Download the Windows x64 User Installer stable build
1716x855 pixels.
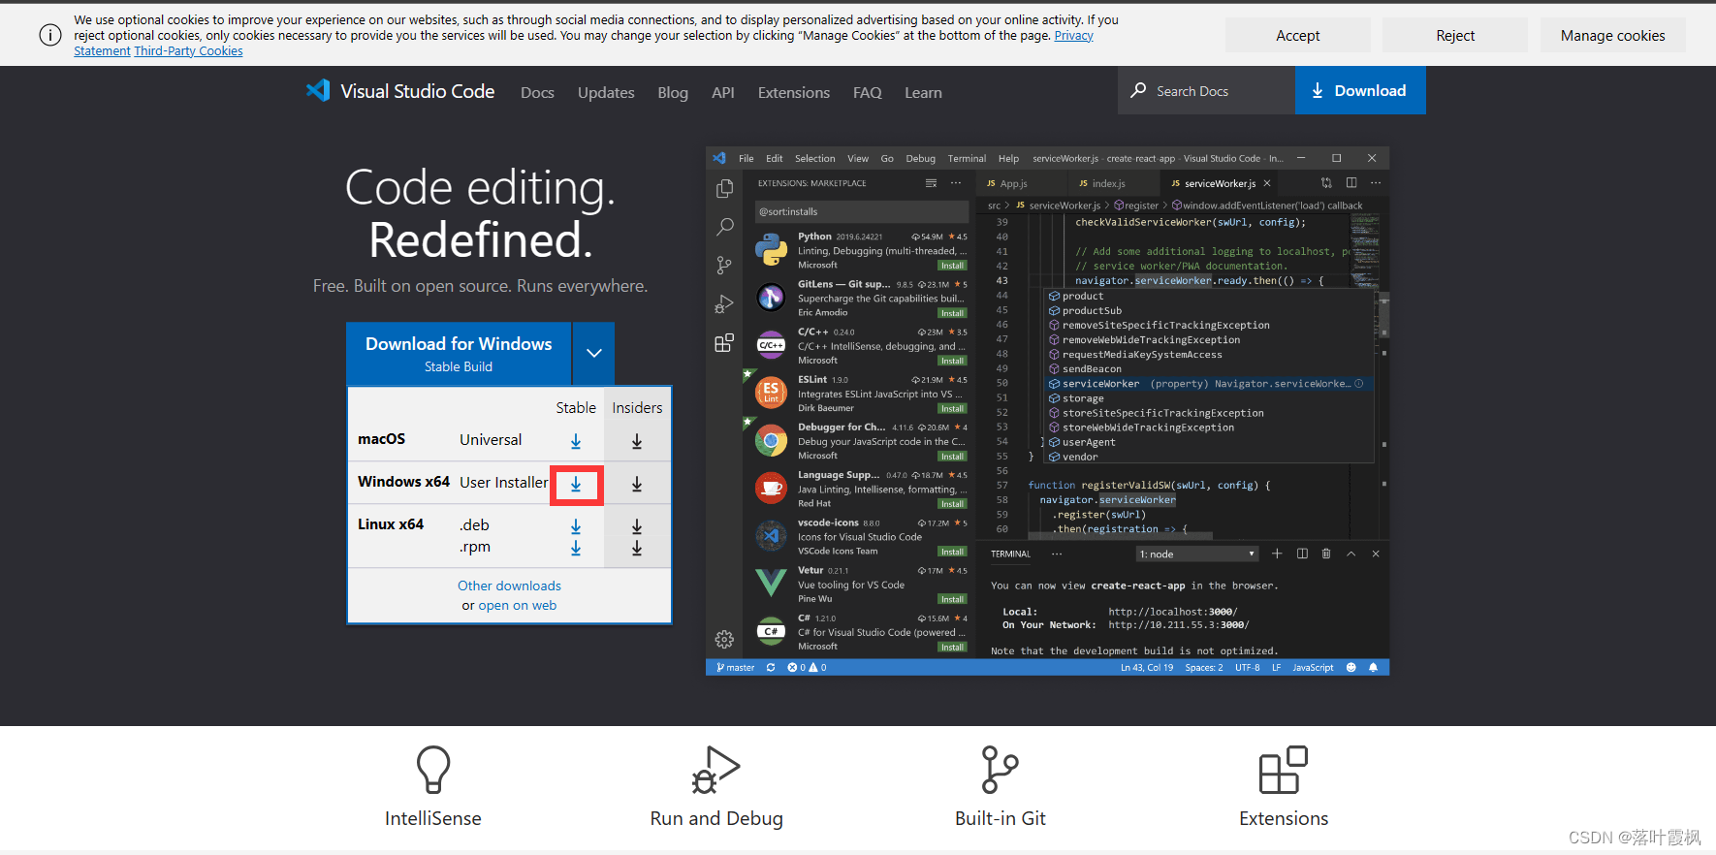point(576,484)
